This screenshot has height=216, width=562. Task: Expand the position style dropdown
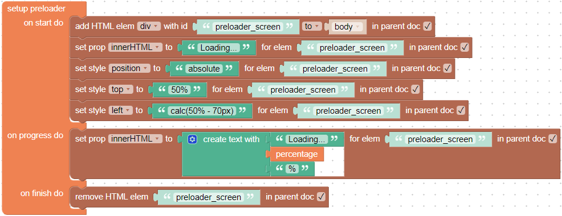[129, 68]
